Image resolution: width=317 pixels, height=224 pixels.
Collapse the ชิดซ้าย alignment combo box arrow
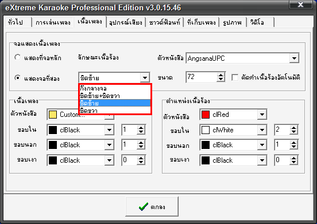[x=145, y=77]
